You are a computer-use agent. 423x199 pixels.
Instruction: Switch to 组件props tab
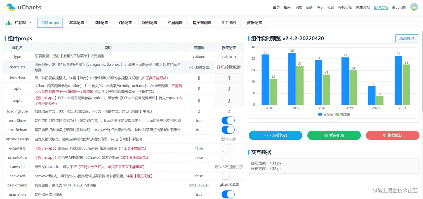pyautogui.click(x=50, y=23)
